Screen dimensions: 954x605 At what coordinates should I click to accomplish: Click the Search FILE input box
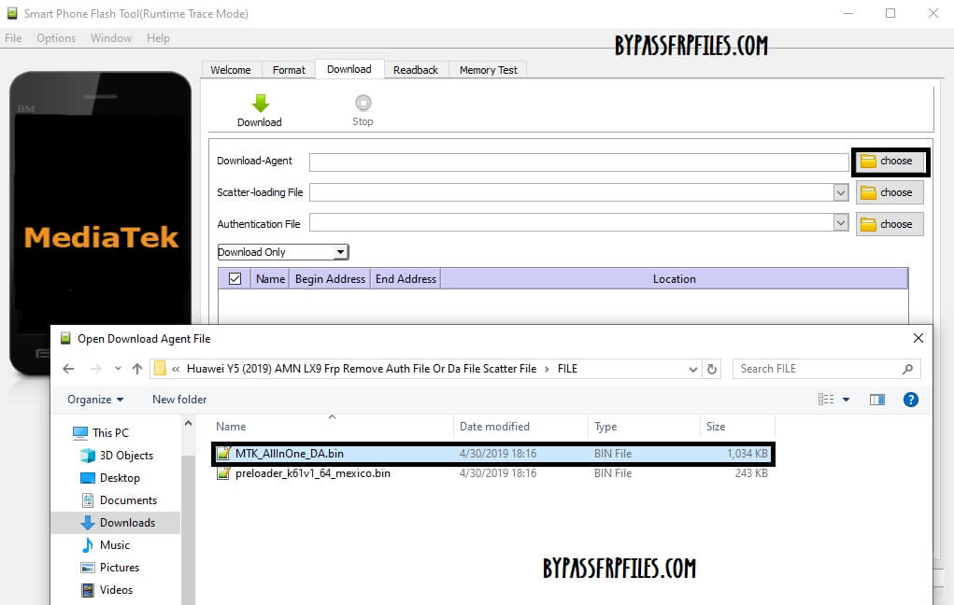click(818, 369)
